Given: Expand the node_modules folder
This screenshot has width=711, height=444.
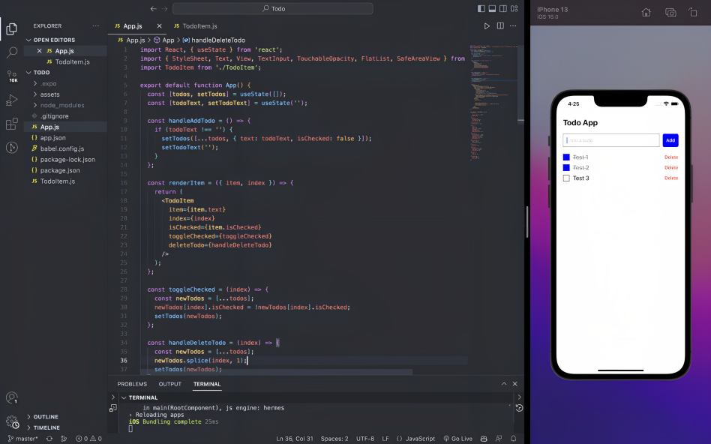Looking at the screenshot, I should 35,105.
